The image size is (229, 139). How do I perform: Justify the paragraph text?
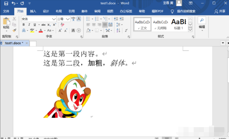pos(105,25)
